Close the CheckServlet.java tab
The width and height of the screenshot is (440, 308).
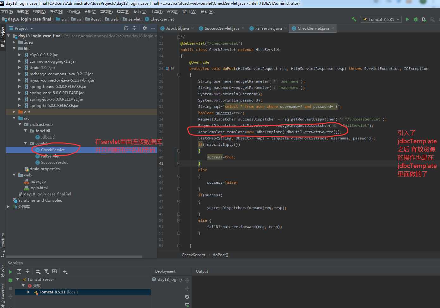tap(333, 28)
